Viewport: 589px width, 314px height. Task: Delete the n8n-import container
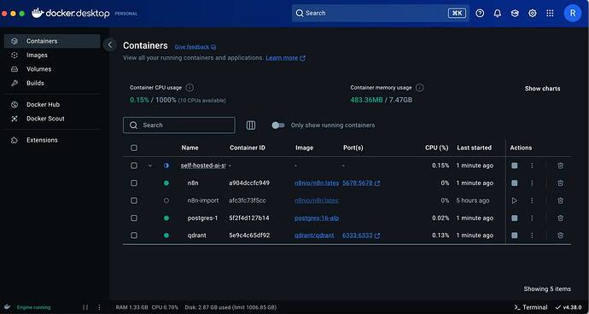tap(560, 201)
